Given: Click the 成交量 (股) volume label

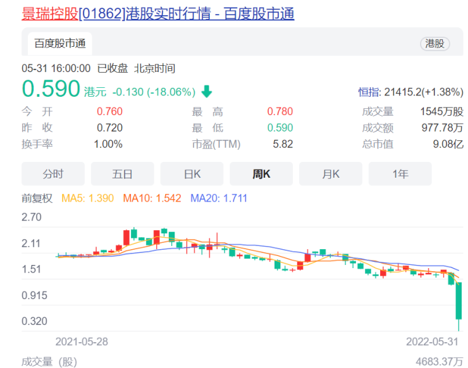Looking at the screenshot, I should (50, 362).
